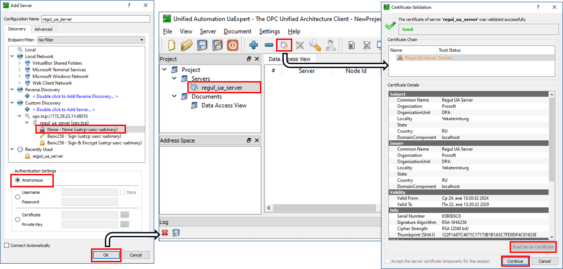
Task: Enable the Connect Automatically checkbox
Action: [x=6, y=245]
